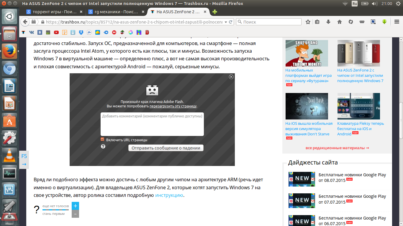Open Chromium browser from the launcher
This screenshot has height=226, width=403.
tap(9, 69)
